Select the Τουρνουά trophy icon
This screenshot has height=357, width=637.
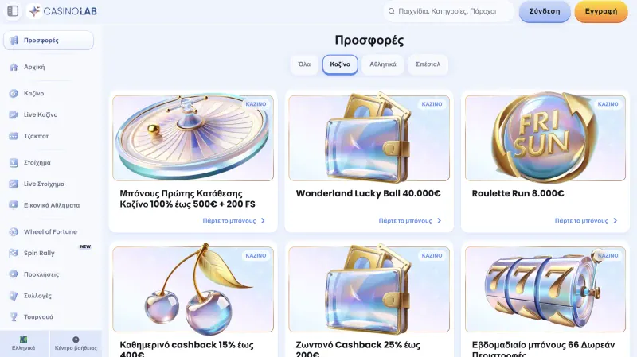[14, 316]
